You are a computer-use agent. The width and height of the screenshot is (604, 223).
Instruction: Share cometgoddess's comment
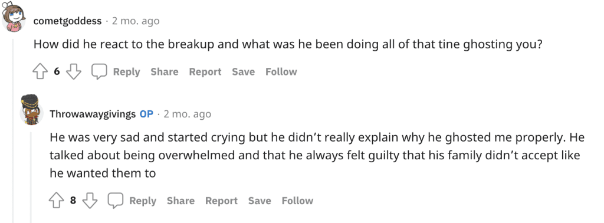(x=165, y=72)
